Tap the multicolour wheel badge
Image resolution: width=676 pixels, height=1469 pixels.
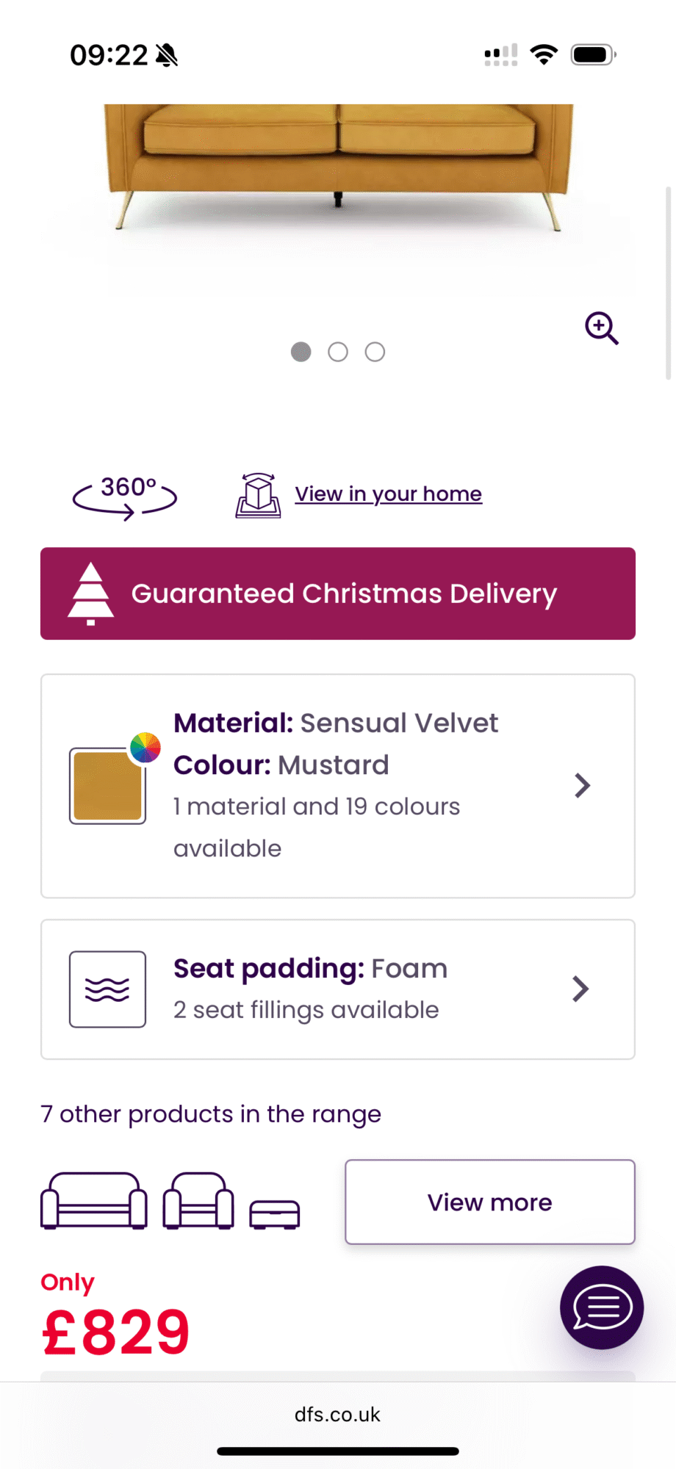pos(145,747)
